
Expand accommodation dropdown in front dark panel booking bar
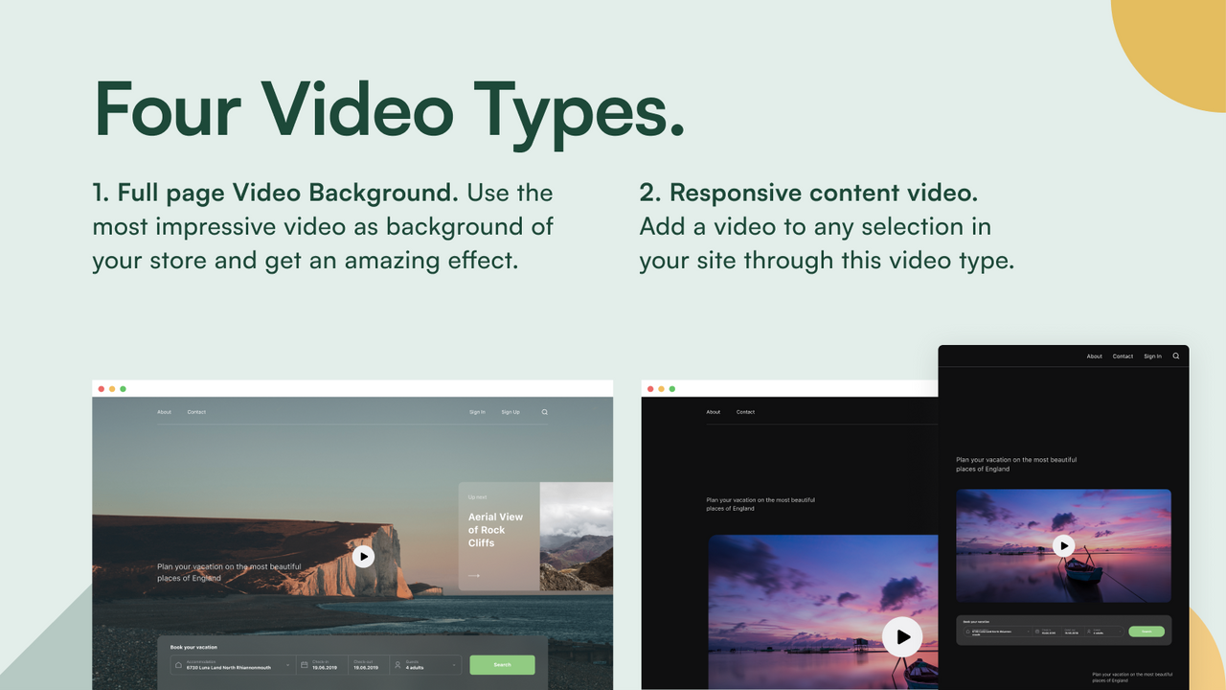tap(1029, 632)
